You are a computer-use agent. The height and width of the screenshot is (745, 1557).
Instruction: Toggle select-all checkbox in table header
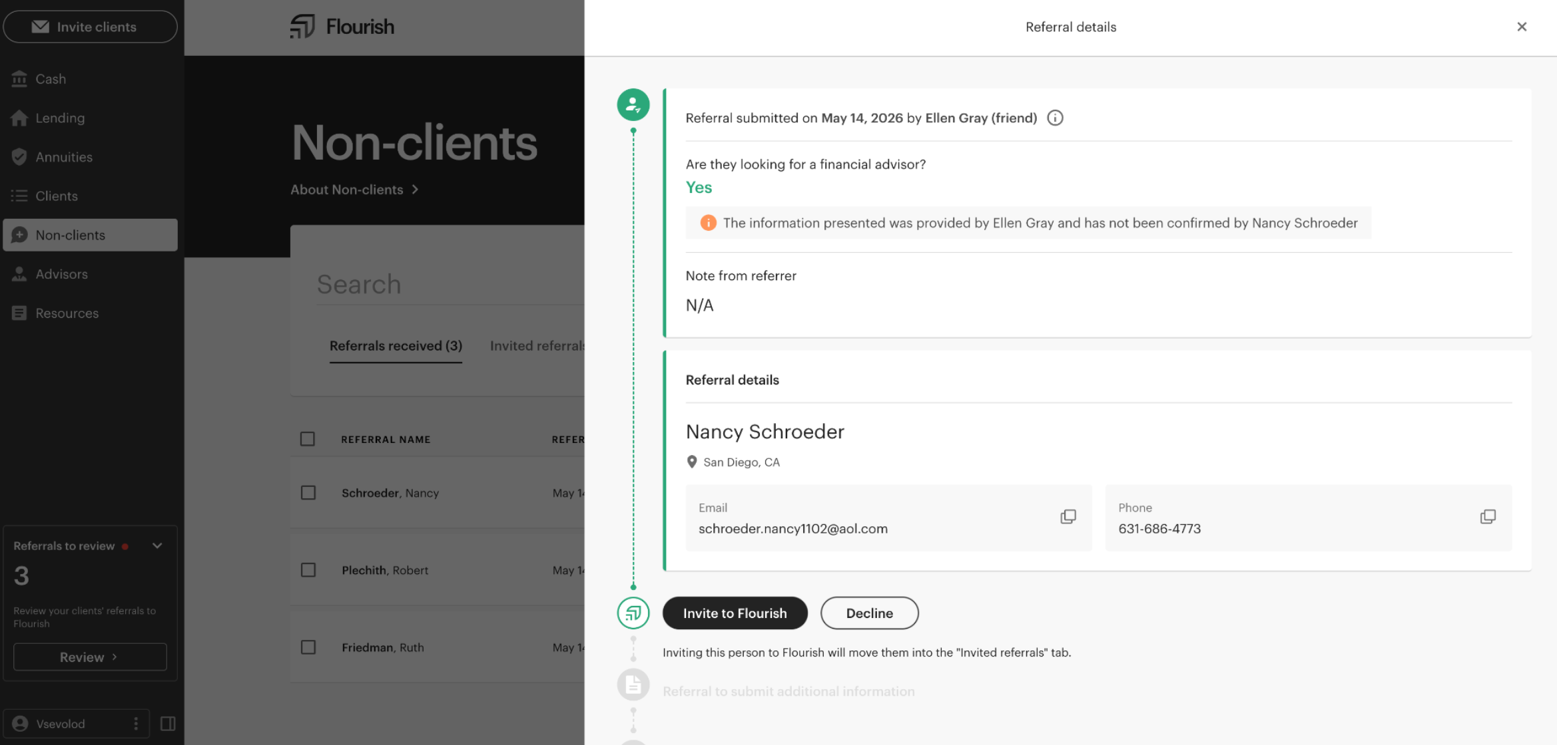point(308,439)
